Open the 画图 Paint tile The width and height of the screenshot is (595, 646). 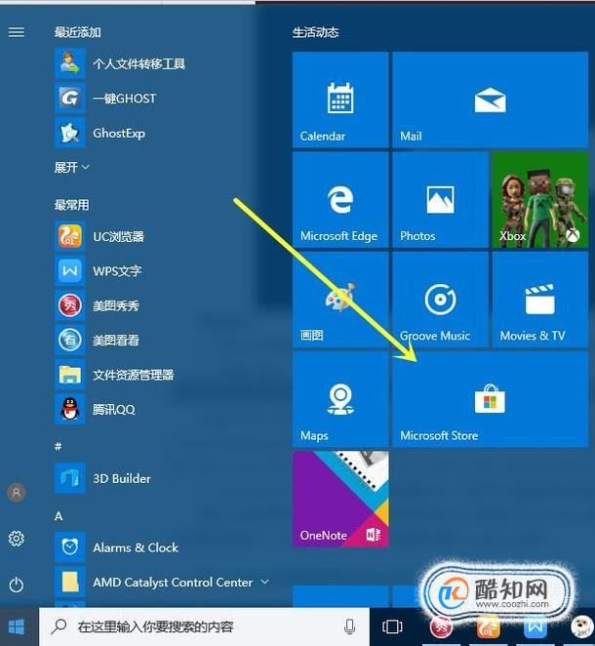(340, 300)
